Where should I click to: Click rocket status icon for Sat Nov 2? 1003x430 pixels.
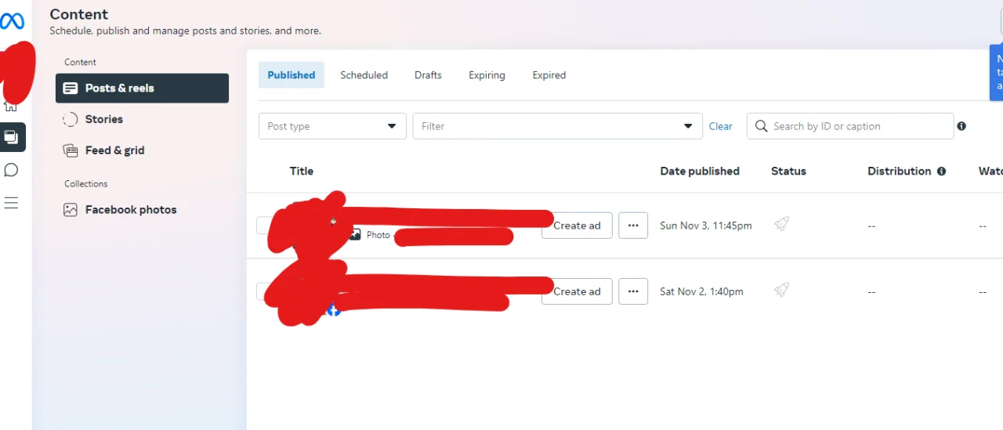coord(781,290)
